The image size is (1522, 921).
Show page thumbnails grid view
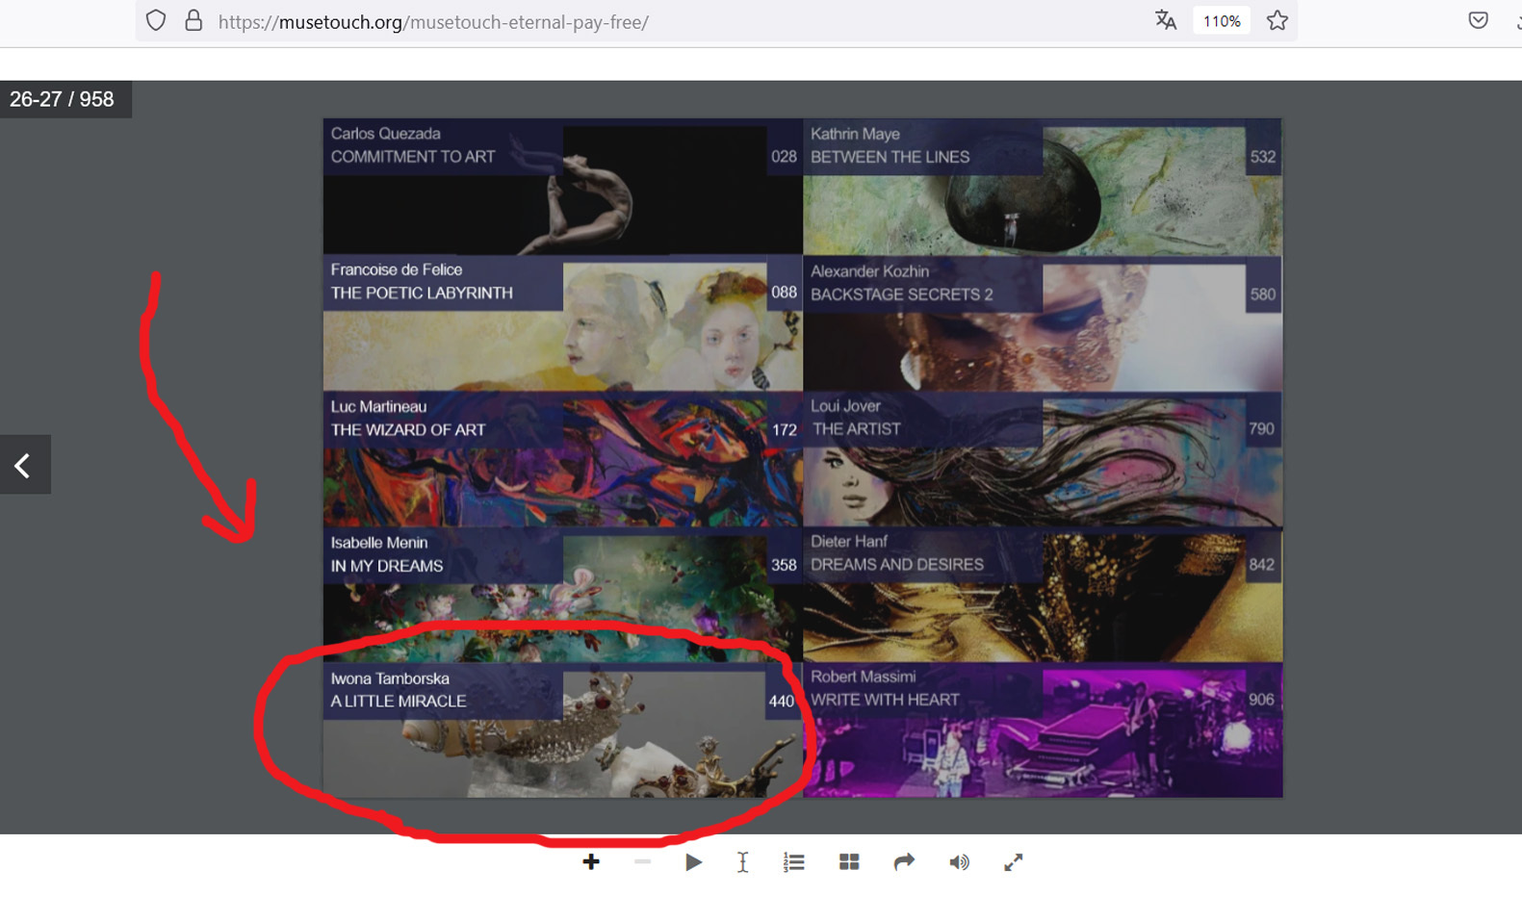click(x=849, y=862)
